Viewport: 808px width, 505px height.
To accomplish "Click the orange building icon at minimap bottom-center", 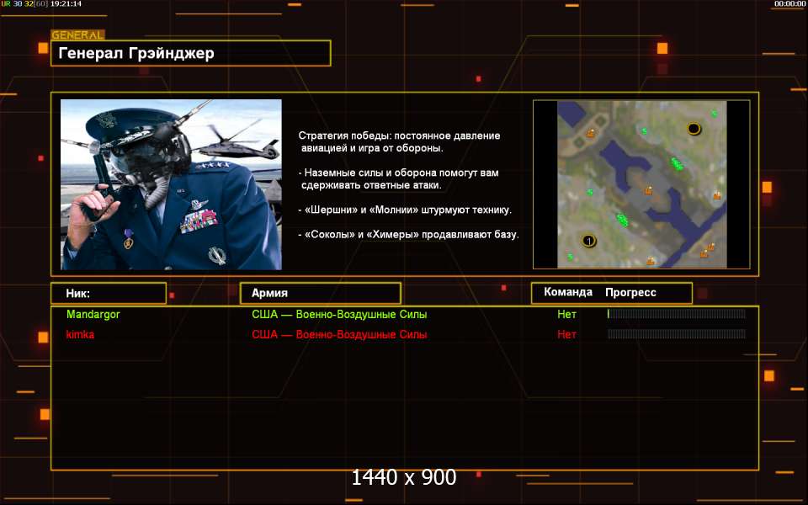I will (x=650, y=262).
